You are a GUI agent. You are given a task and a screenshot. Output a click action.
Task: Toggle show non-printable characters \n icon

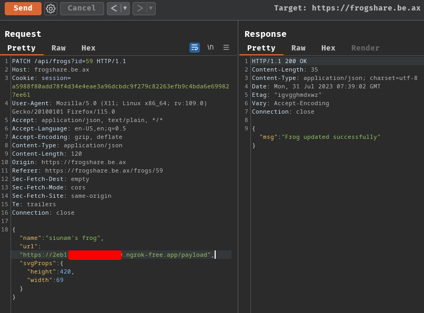210,47
